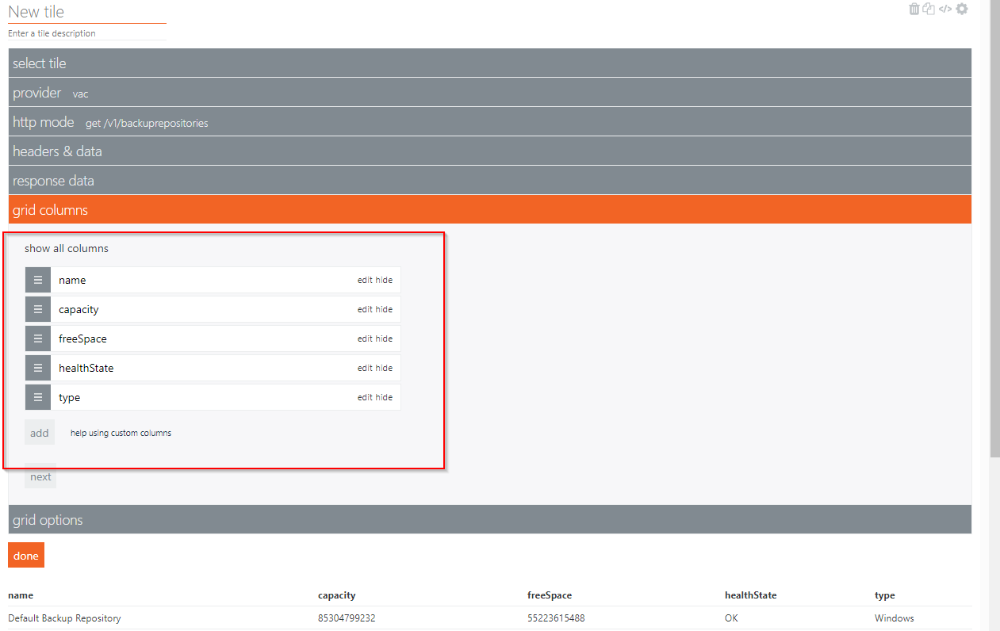Hide the freeSpace column
1000x631 pixels.
[384, 338]
